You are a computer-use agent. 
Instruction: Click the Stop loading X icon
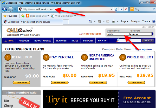[126, 9]
